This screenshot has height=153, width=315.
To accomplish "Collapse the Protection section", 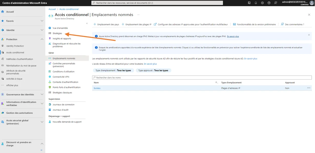I will coord(42,39).
